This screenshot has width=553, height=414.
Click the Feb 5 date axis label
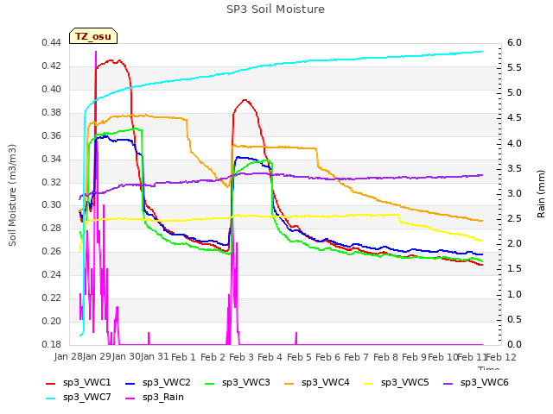point(299,357)
